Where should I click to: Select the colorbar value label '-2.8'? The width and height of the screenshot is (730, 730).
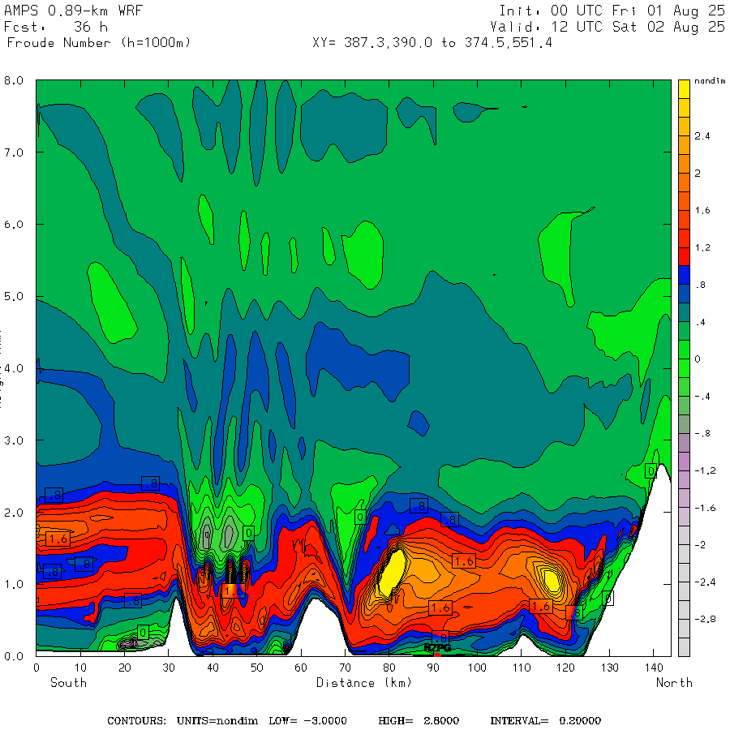pyautogui.click(x=705, y=619)
